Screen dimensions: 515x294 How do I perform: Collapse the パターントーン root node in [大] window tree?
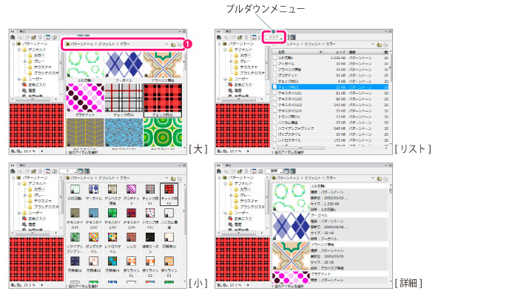point(13,44)
